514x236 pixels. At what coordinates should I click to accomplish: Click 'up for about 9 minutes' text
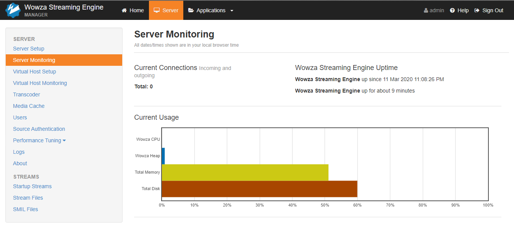point(388,91)
